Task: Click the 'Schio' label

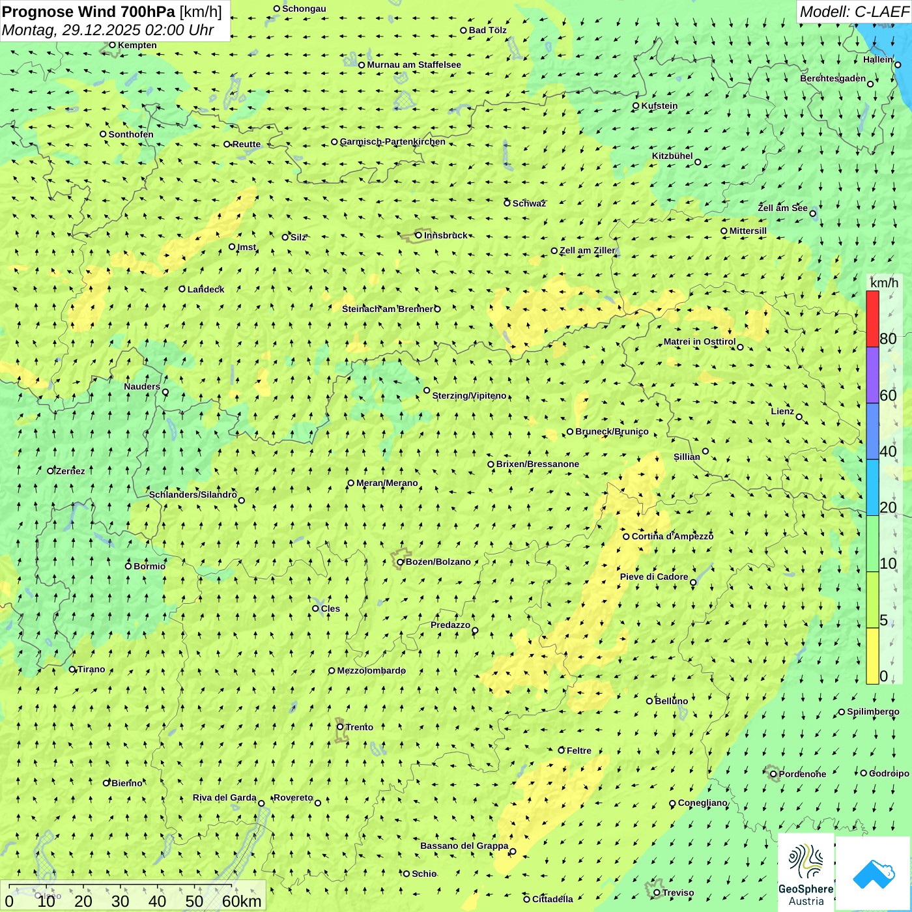Action: click(424, 874)
